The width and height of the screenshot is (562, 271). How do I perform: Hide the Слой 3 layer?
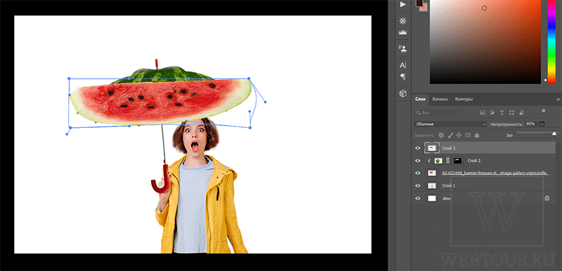pos(417,148)
